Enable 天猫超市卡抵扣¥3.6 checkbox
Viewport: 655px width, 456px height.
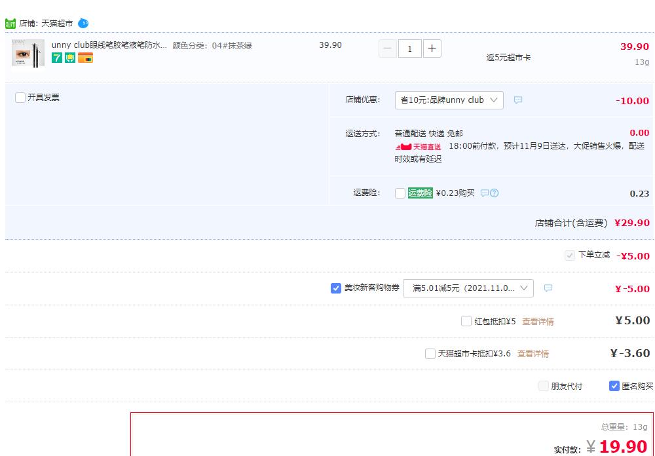(x=430, y=354)
